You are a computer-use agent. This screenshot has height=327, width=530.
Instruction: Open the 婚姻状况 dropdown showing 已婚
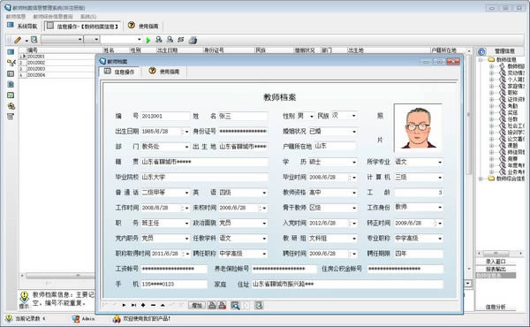tap(354, 131)
